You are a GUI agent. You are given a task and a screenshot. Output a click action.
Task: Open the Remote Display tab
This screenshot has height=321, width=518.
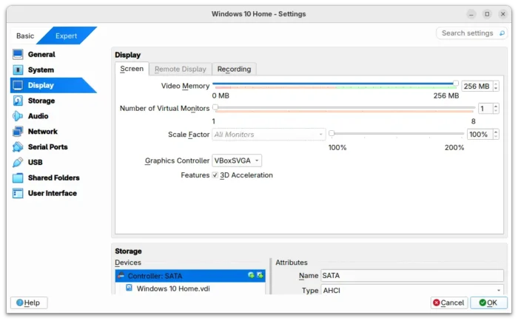pyautogui.click(x=181, y=69)
